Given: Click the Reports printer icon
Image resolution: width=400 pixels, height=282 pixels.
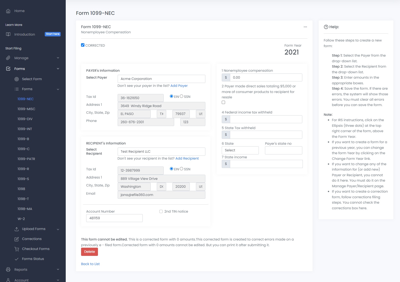Looking at the screenshot, I should tap(8, 270).
